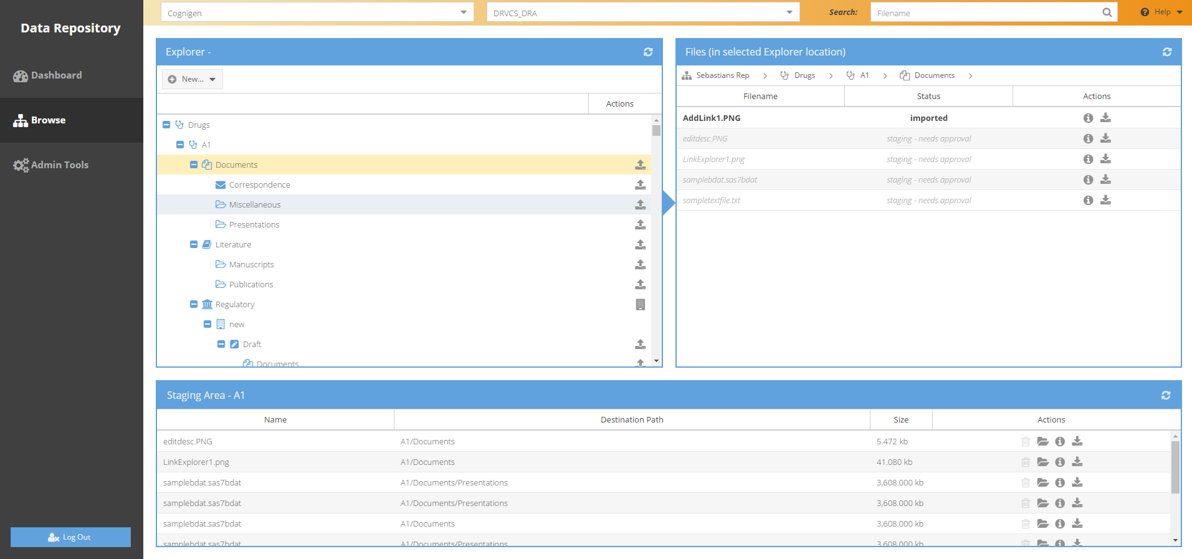Image resolution: width=1192 pixels, height=559 pixels.
Task: Open the Cognigen dropdown
Action: [x=317, y=12]
